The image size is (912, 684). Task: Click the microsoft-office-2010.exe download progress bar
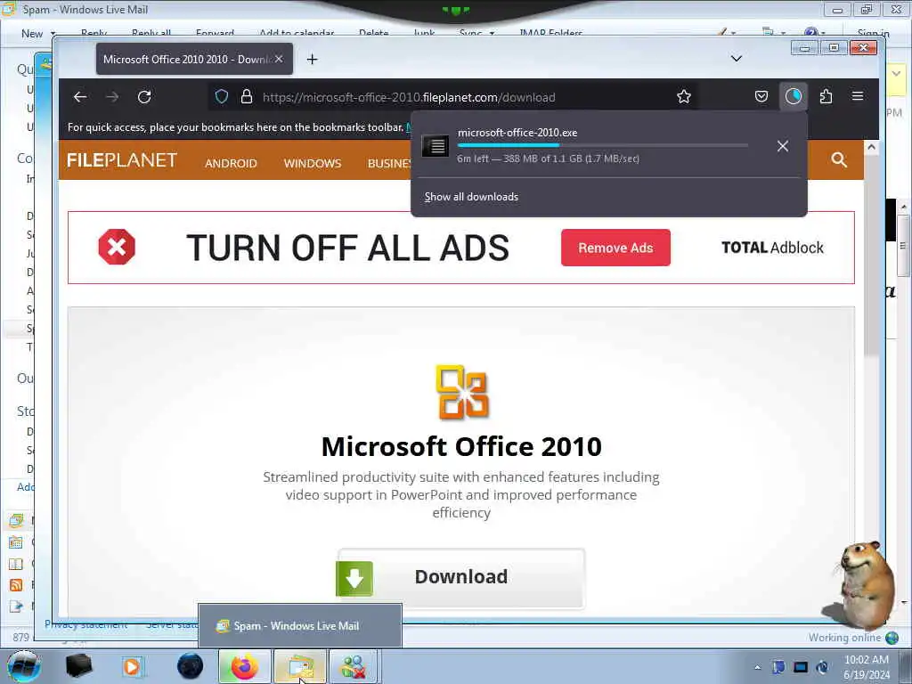603,145
